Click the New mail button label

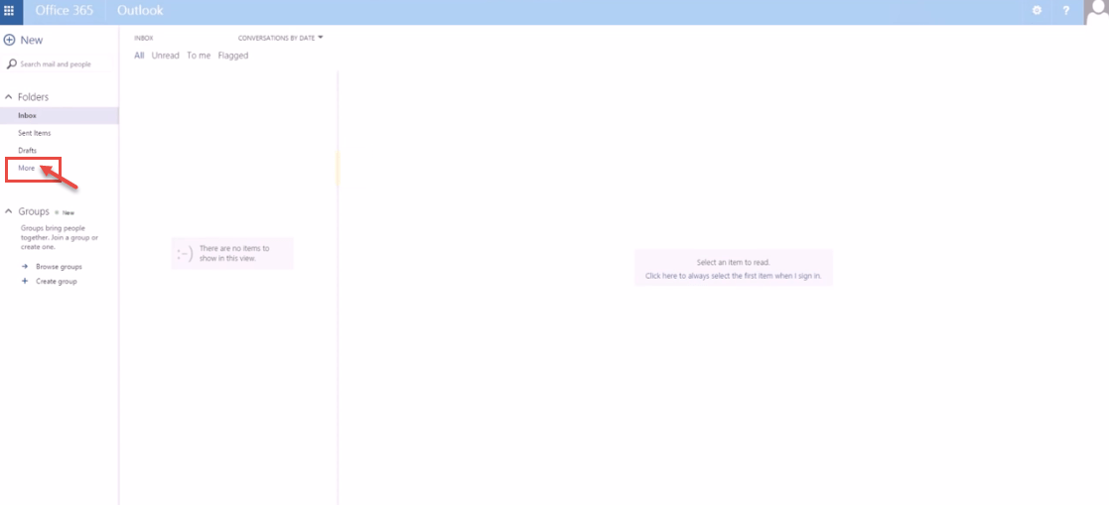31,41
